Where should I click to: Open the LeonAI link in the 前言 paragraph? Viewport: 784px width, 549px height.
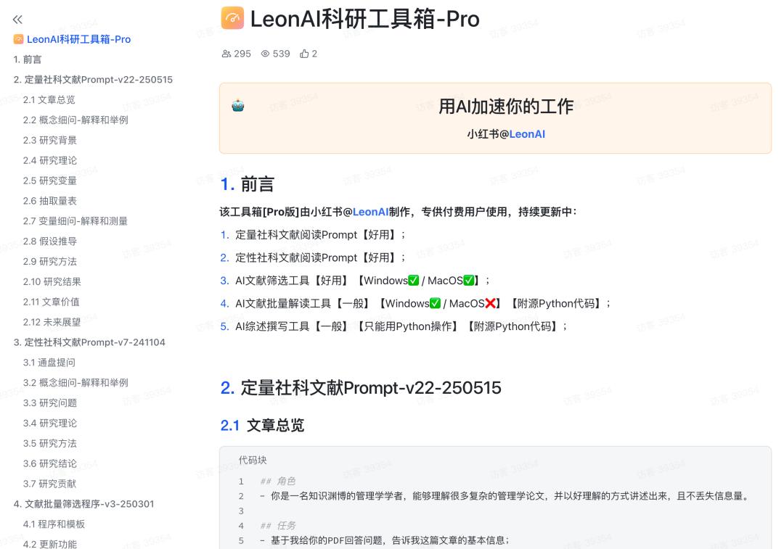(371, 212)
